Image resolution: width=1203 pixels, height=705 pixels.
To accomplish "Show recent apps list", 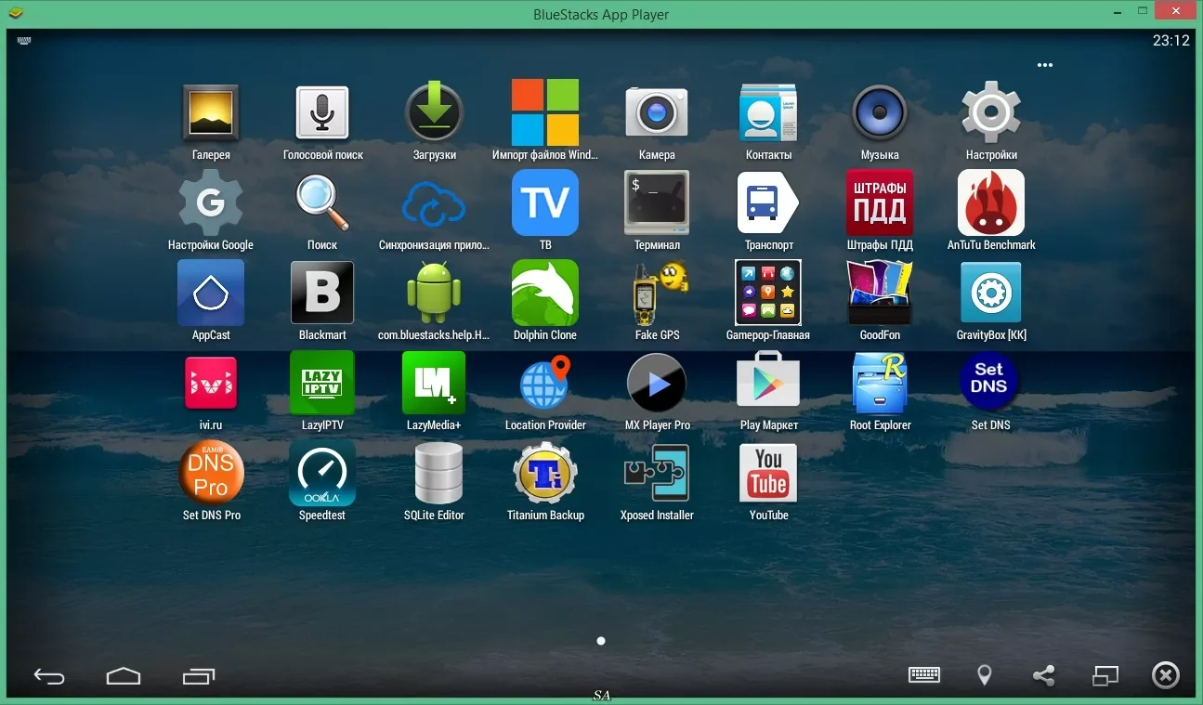I will click(x=198, y=676).
